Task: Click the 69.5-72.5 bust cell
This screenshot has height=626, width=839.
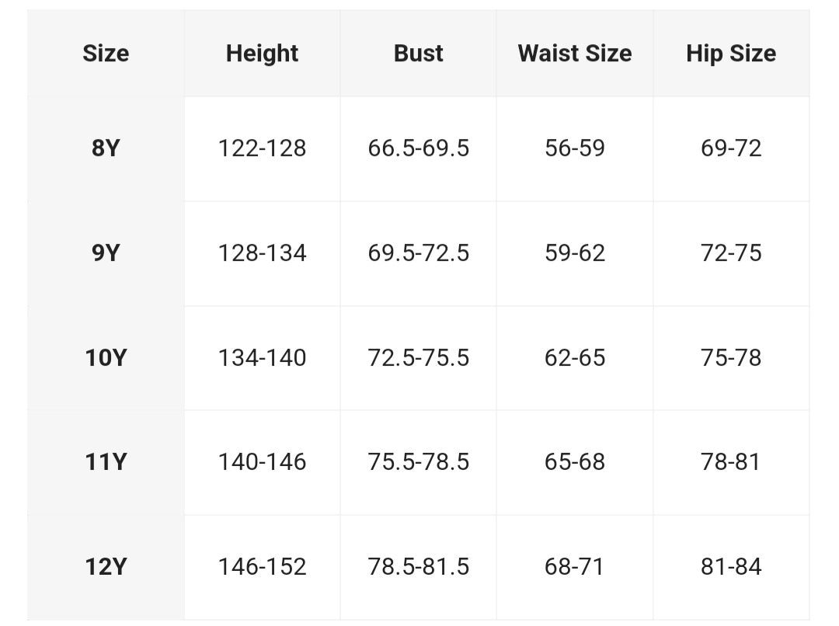Action: (419, 253)
